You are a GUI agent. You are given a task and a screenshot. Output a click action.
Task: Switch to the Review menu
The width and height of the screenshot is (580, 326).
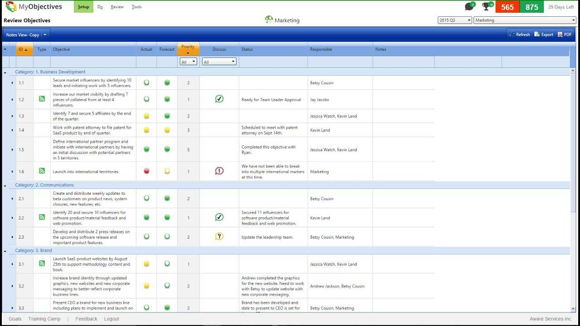[117, 6]
